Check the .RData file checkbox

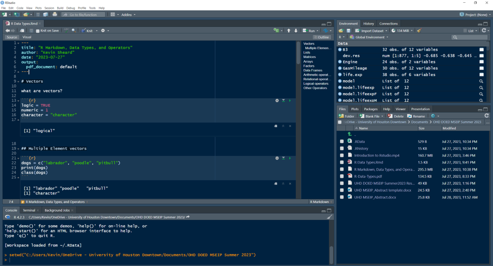tap(342, 142)
